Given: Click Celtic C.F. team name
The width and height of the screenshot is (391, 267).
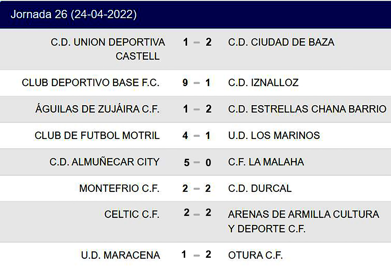Looking at the screenshot, I should click(x=132, y=214).
